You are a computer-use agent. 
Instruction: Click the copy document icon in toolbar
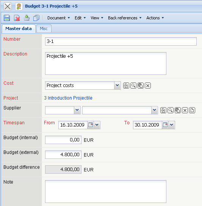click(x=36, y=18)
